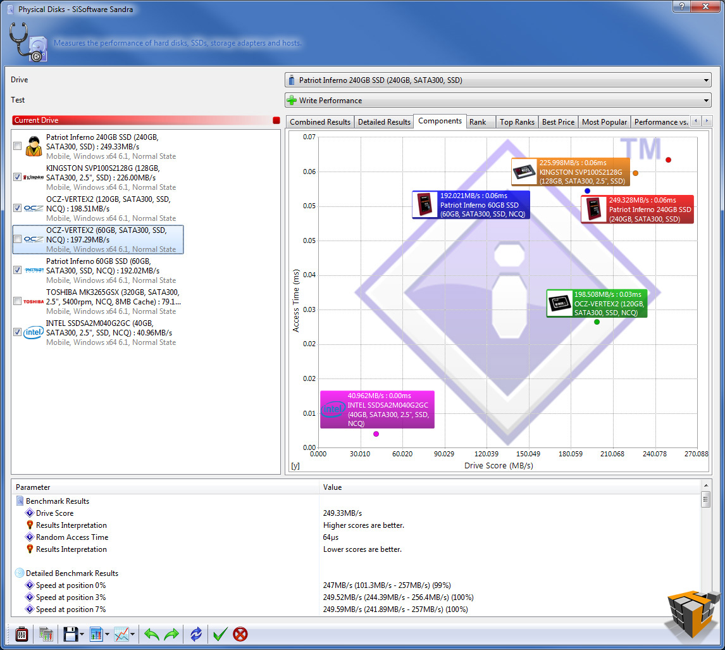Click the bar chart report icon

click(96, 634)
